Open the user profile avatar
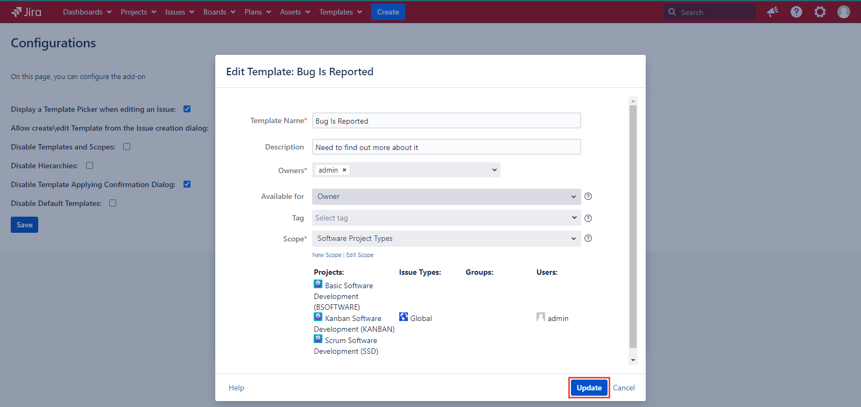861x407 pixels. [843, 12]
